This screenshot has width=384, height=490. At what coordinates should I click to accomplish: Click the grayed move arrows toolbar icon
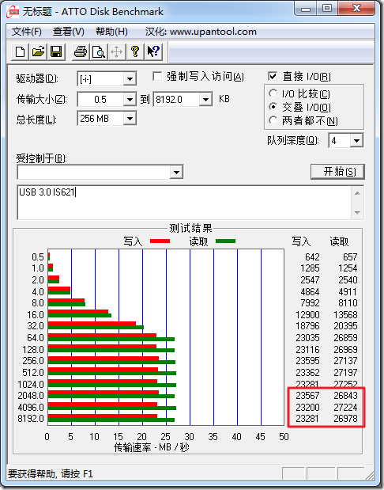coord(117,51)
